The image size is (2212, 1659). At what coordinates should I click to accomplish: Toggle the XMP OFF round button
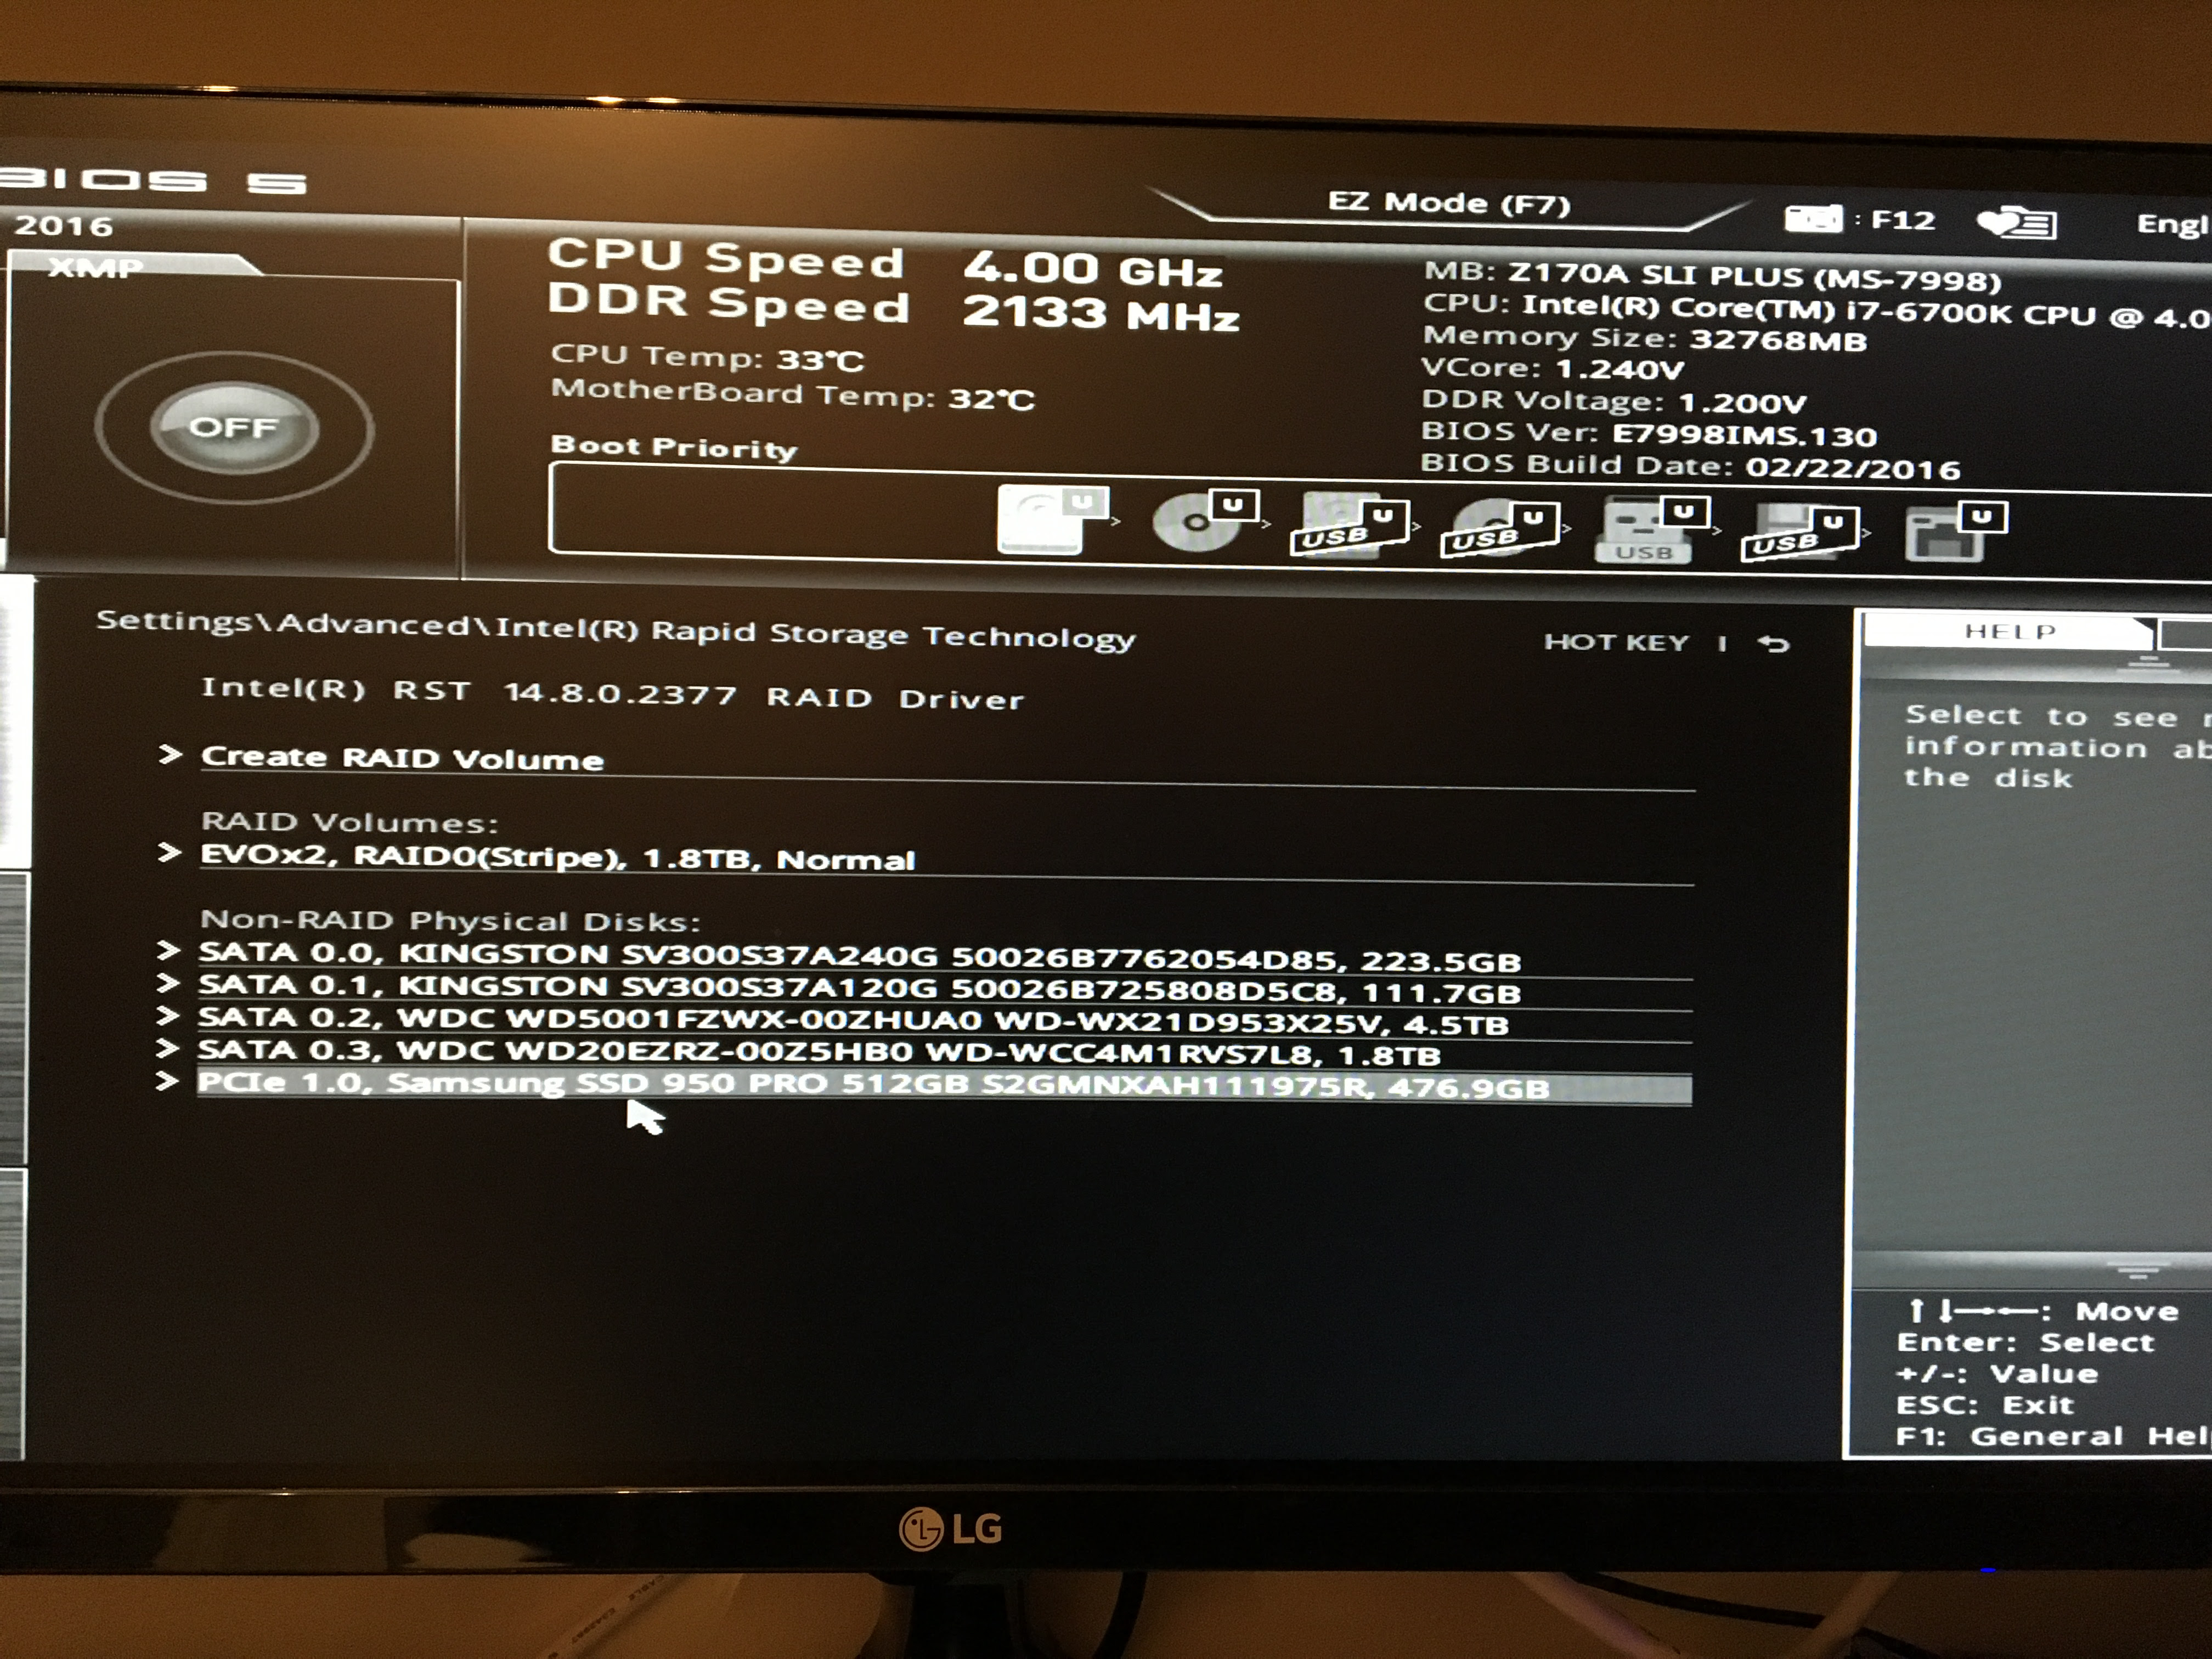coord(234,428)
